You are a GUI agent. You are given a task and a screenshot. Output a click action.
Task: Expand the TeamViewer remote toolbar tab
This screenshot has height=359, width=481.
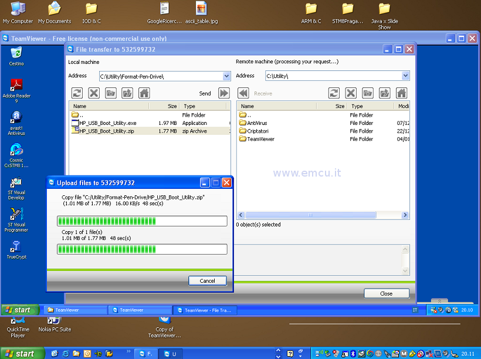(439, 301)
